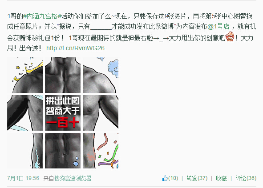
Task: Open the #内涵九宫格# hashtag link
Action: point(43,16)
